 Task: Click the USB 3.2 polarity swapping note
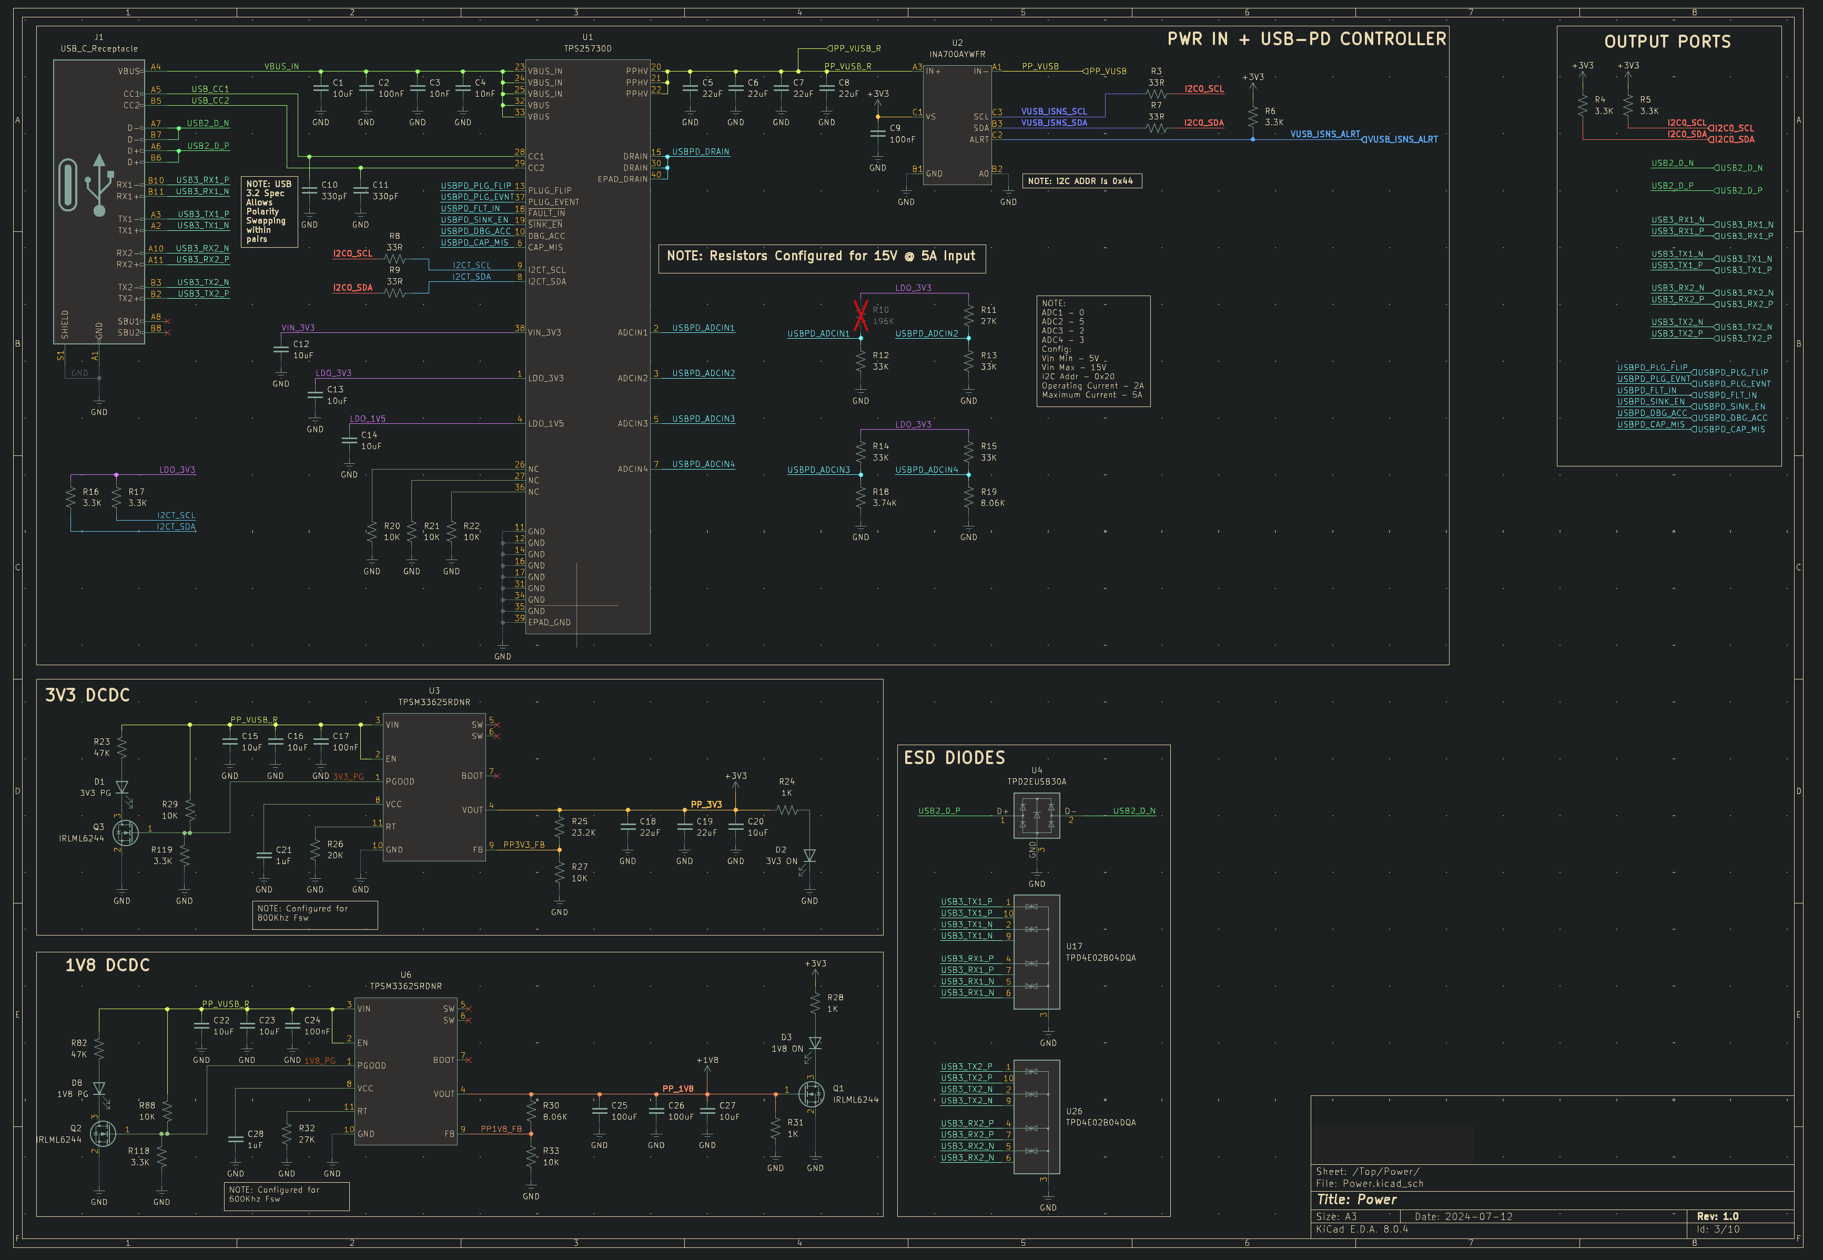(x=269, y=211)
